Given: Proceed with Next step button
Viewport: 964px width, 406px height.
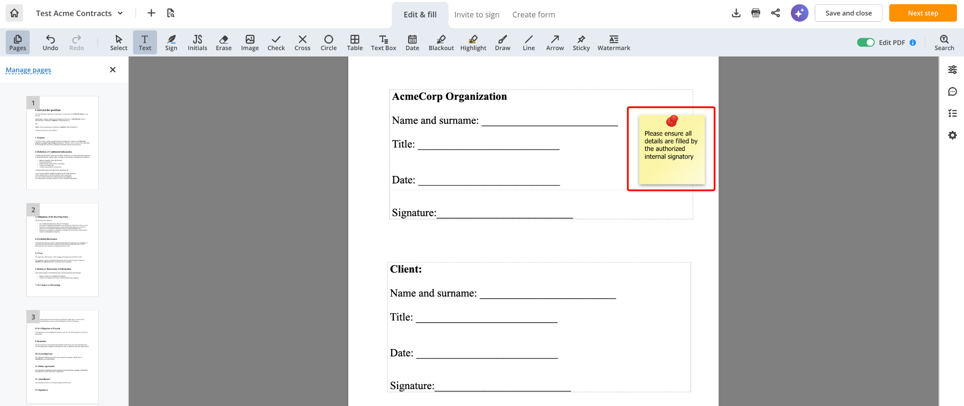Looking at the screenshot, I should pyautogui.click(x=923, y=13).
